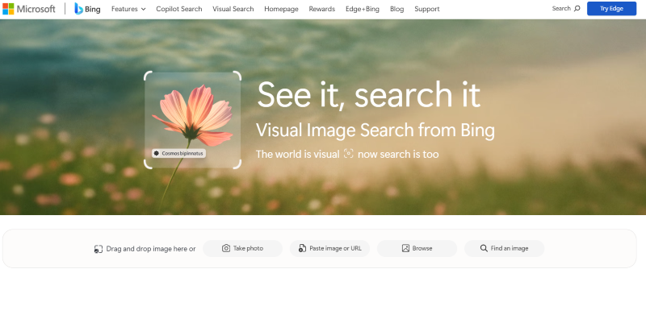This screenshot has height=323, width=646.
Task: Click 'Visual Image Search from Bing' text
Action: click(x=375, y=130)
